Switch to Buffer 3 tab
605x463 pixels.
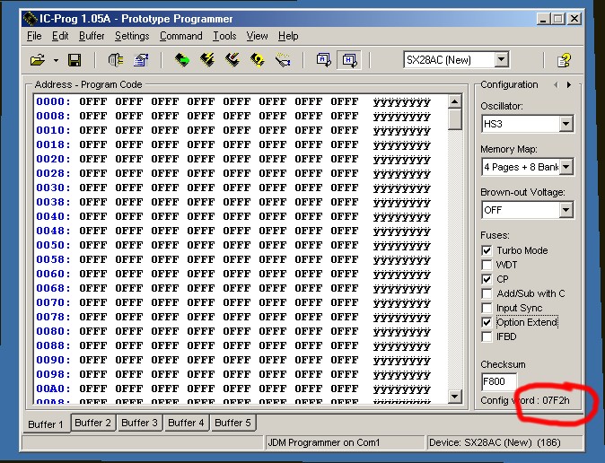[141, 423]
